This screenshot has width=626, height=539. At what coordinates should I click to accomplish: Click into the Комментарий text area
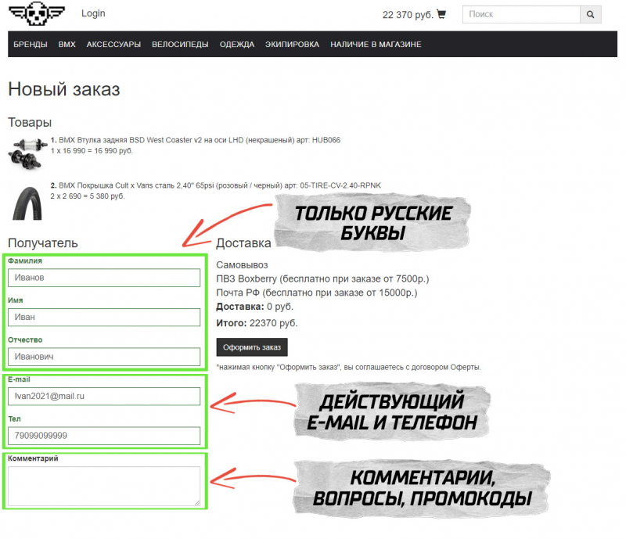click(x=104, y=486)
